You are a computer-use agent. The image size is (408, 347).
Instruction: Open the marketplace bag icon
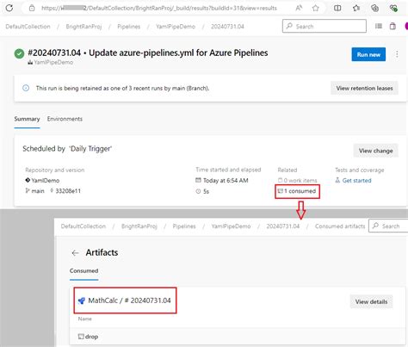coord(393,26)
